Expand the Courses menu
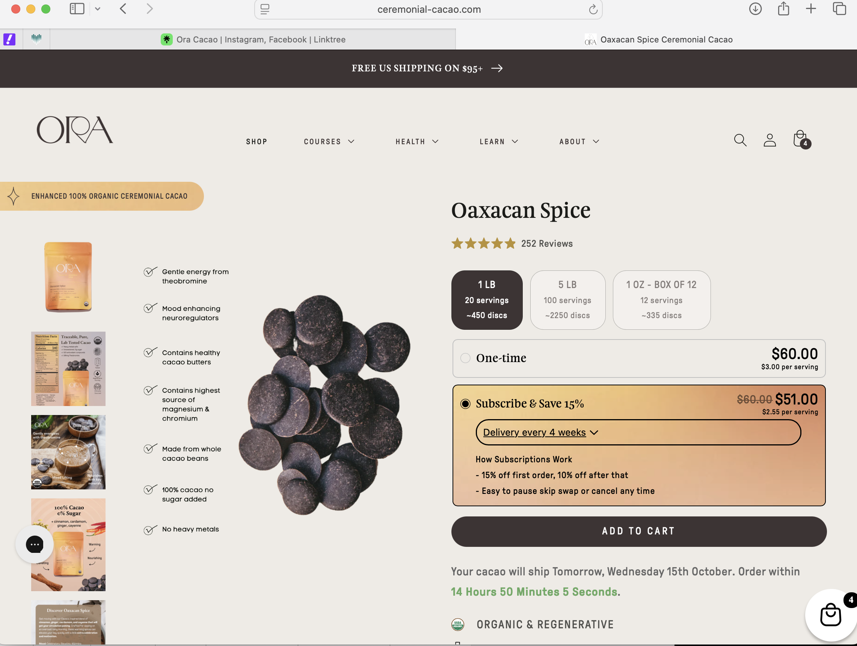857x646 pixels. (x=329, y=142)
